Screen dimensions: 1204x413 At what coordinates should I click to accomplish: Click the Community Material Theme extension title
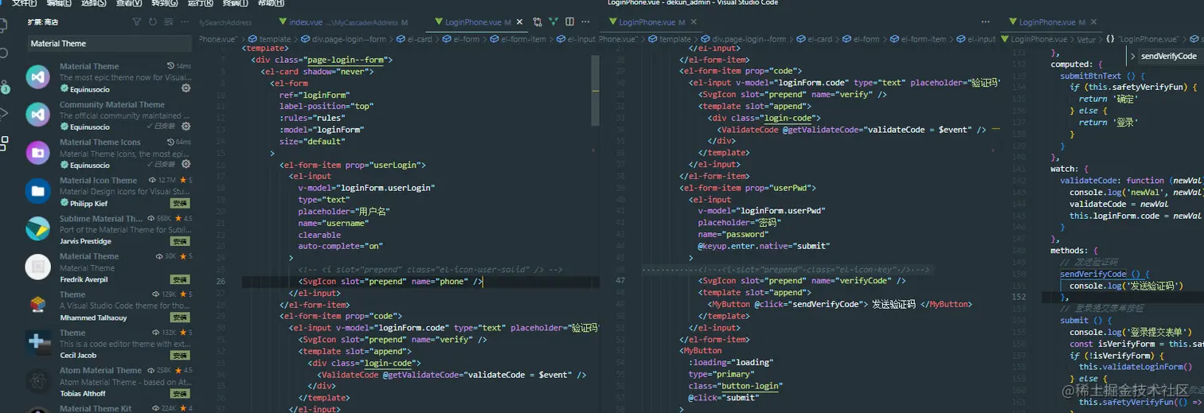(x=111, y=104)
